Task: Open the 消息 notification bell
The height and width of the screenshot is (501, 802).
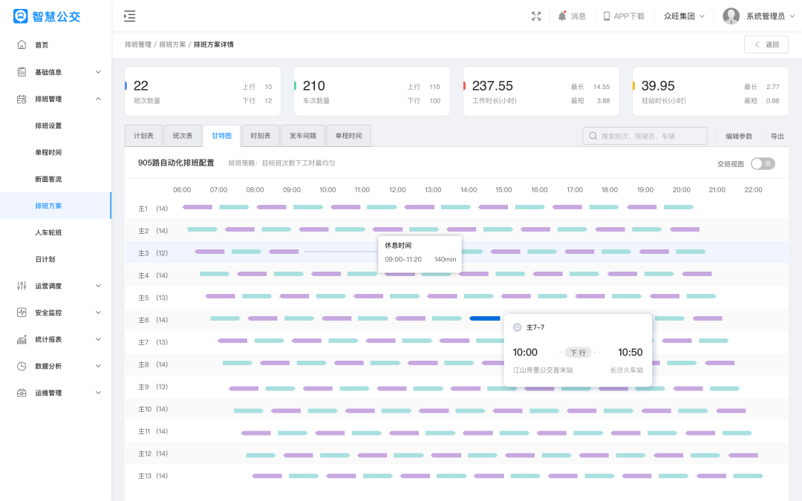Action: (562, 16)
